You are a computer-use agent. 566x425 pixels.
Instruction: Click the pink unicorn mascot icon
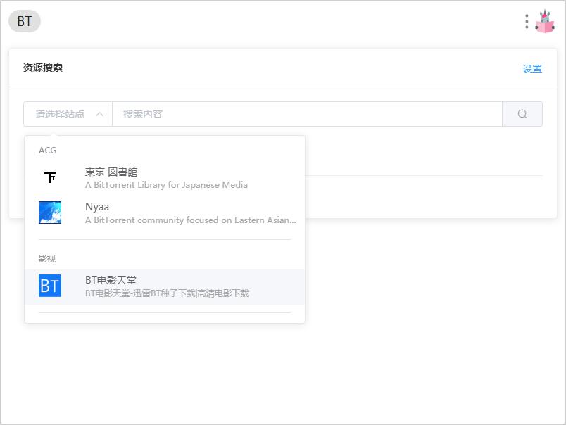click(x=546, y=21)
